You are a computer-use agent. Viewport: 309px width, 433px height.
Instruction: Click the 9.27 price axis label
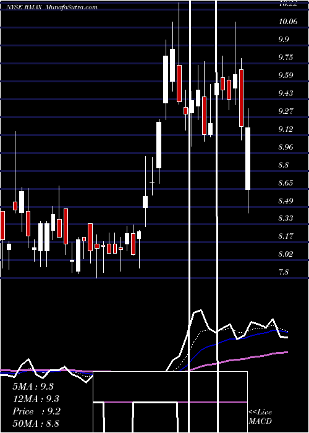[286, 111]
